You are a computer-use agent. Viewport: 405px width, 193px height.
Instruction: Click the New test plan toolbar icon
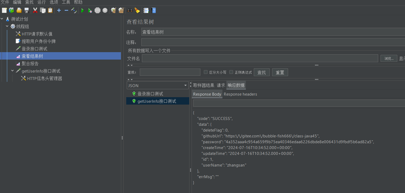point(4,10)
